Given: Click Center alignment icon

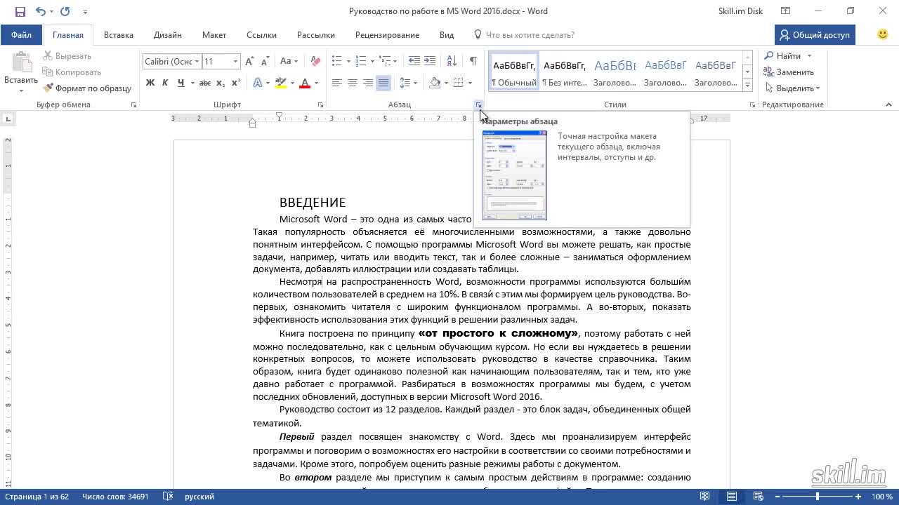Looking at the screenshot, I should click(353, 83).
